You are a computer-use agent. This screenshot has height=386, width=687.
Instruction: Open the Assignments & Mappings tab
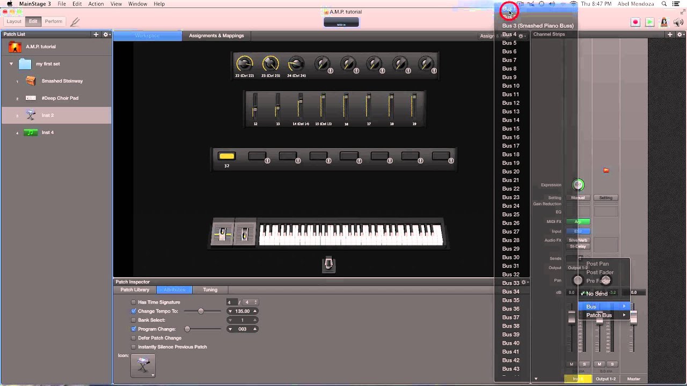pyautogui.click(x=216, y=36)
